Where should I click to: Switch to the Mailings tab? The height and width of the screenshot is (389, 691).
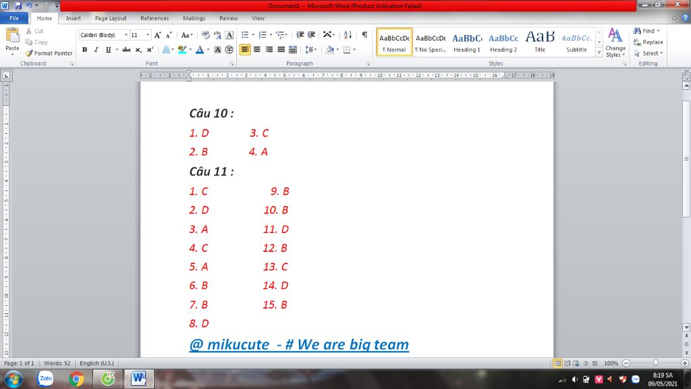194,18
